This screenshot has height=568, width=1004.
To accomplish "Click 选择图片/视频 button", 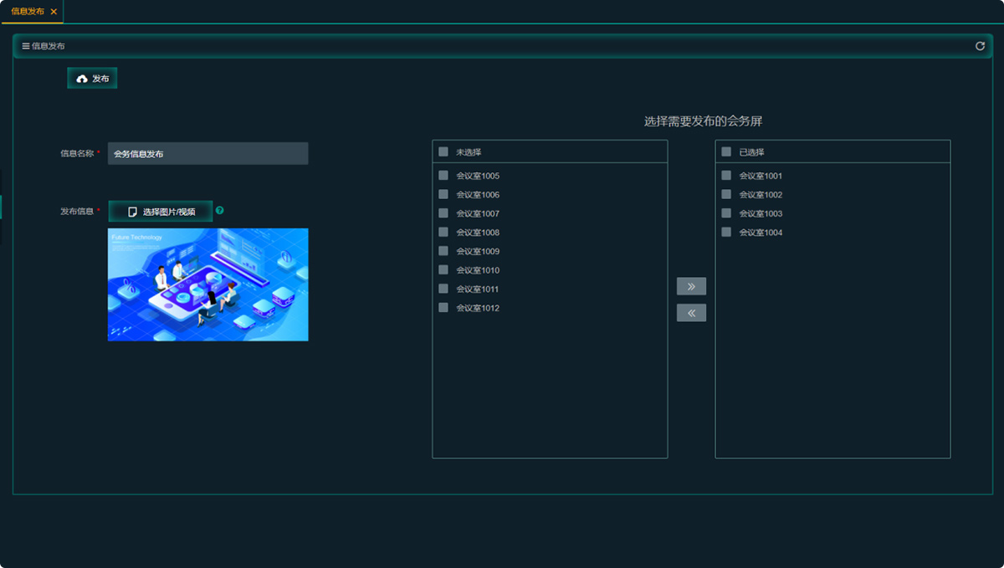I will [x=161, y=212].
